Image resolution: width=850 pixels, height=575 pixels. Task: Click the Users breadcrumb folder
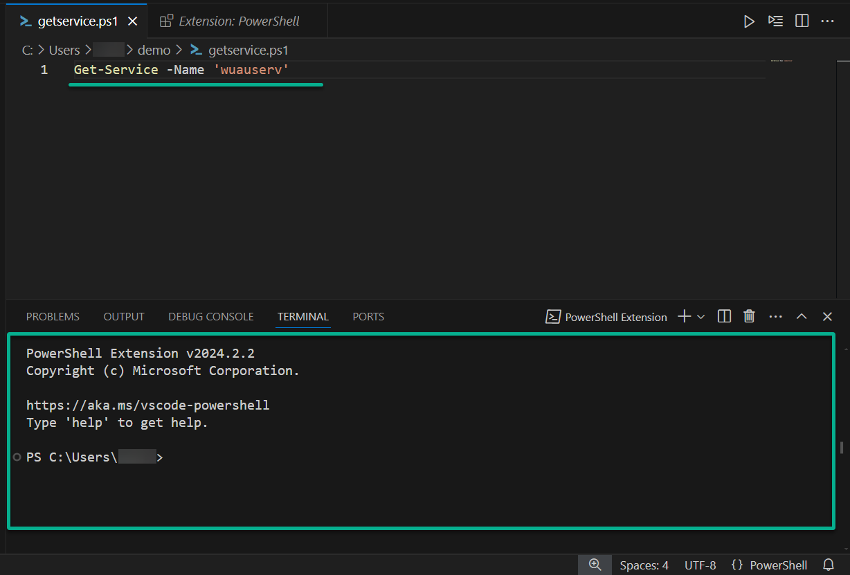pyautogui.click(x=64, y=50)
